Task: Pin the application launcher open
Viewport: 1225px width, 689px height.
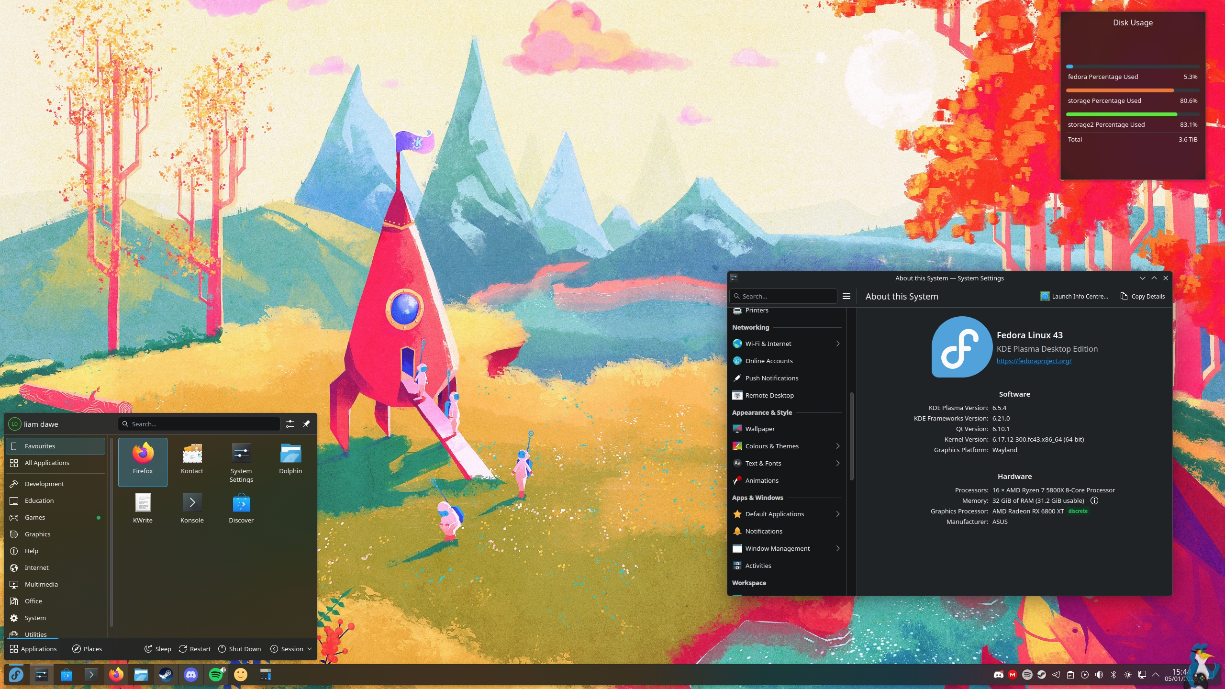Action: click(x=307, y=424)
